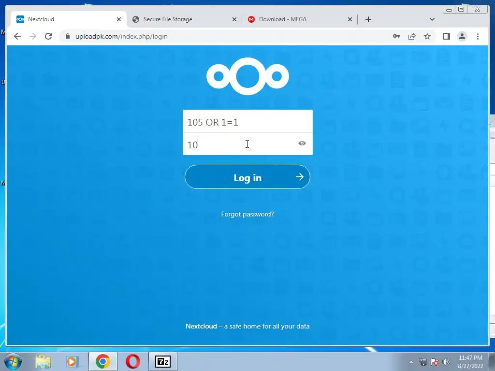Viewport: 495px width, 371px height.
Task: Go back to the previous page
Action: [x=17, y=36]
